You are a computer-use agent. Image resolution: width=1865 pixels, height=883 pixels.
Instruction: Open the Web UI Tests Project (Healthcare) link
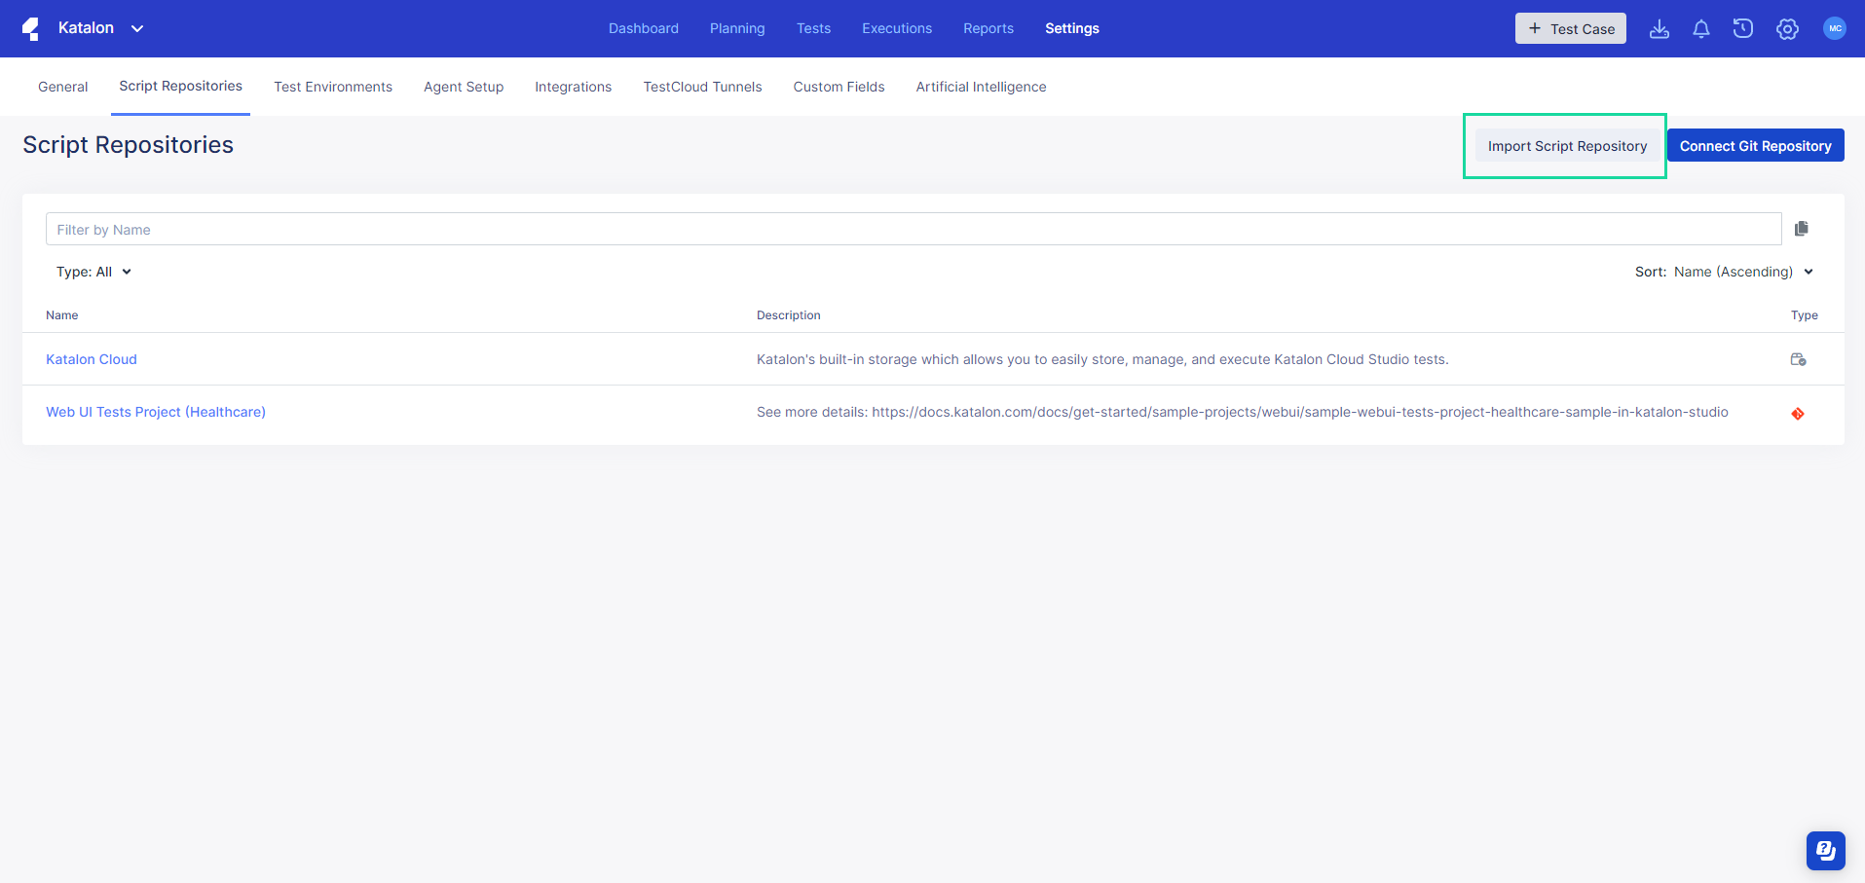click(x=155, y=412)
